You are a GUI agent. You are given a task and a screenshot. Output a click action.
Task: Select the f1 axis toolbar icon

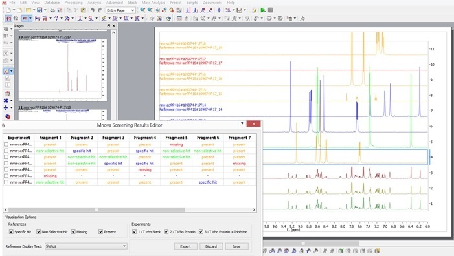click(8, 18)
